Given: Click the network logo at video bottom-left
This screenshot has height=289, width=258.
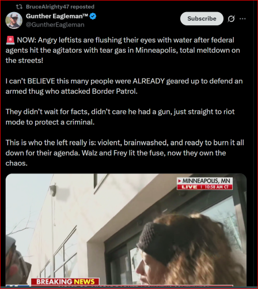Looking at the screenshot, I should [x=18, y=286].
